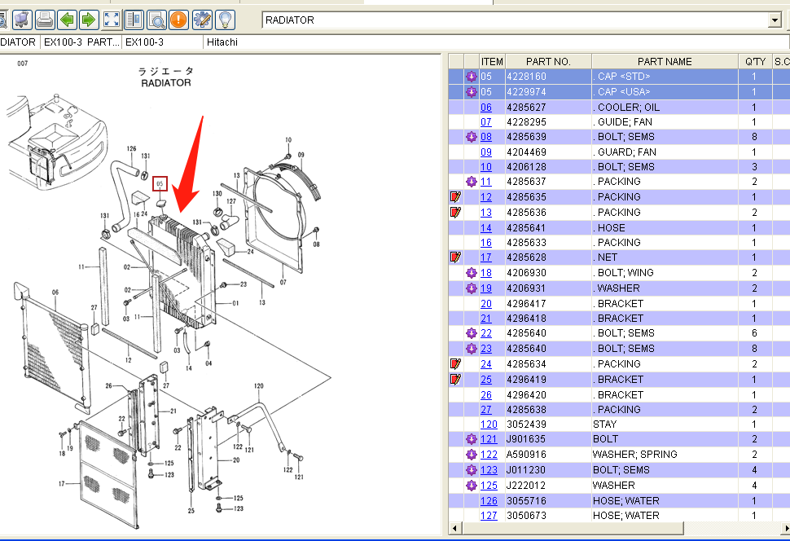Go forward with the green right arrow

click(x=89, y=19)
